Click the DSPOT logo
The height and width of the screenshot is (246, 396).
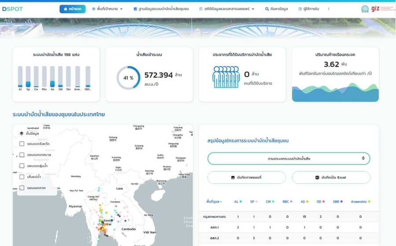[12, 9]
